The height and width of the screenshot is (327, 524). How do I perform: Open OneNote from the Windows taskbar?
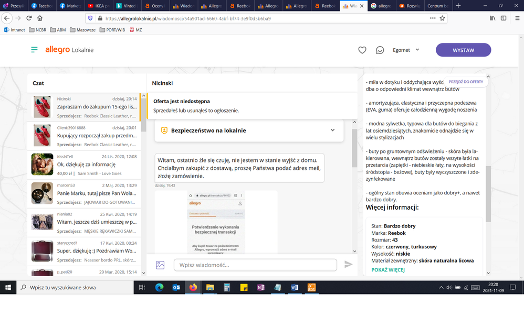[x=261, y=288]
